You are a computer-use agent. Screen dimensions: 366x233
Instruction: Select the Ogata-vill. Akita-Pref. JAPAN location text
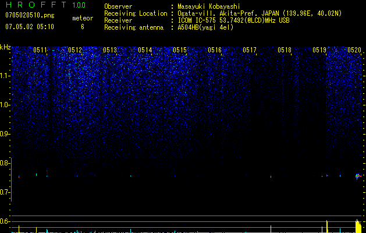tap(260, 13)
